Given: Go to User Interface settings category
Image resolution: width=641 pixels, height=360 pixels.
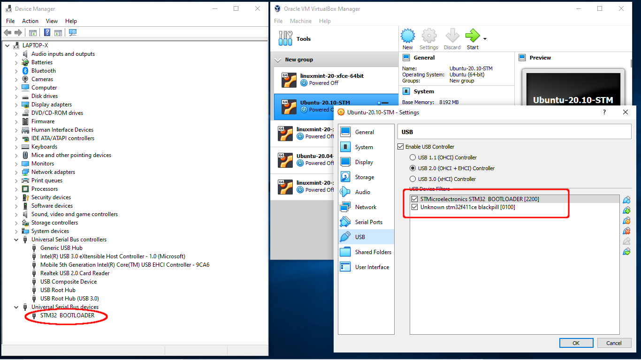Looking at the screenshot, I should point(366,267).
